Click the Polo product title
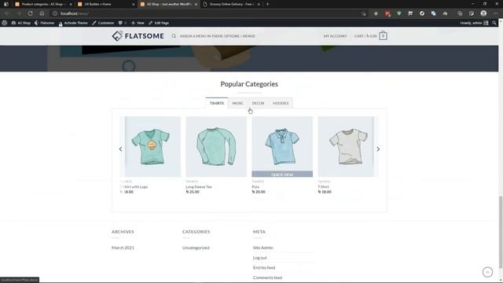This screenshot has height=283, width=503. [x=255, y=187]
